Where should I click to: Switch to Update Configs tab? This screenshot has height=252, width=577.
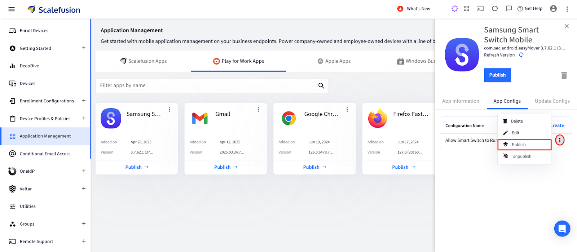pyautogui.click(x=552, y=101)
